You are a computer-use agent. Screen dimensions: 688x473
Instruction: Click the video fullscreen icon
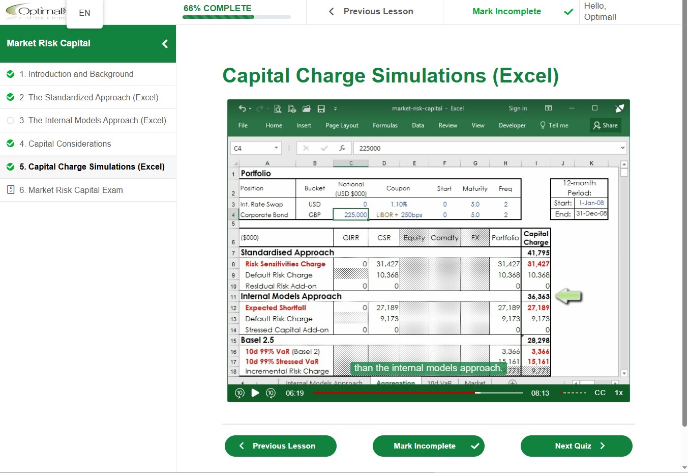pyautogui.click(x=619, y=108)
